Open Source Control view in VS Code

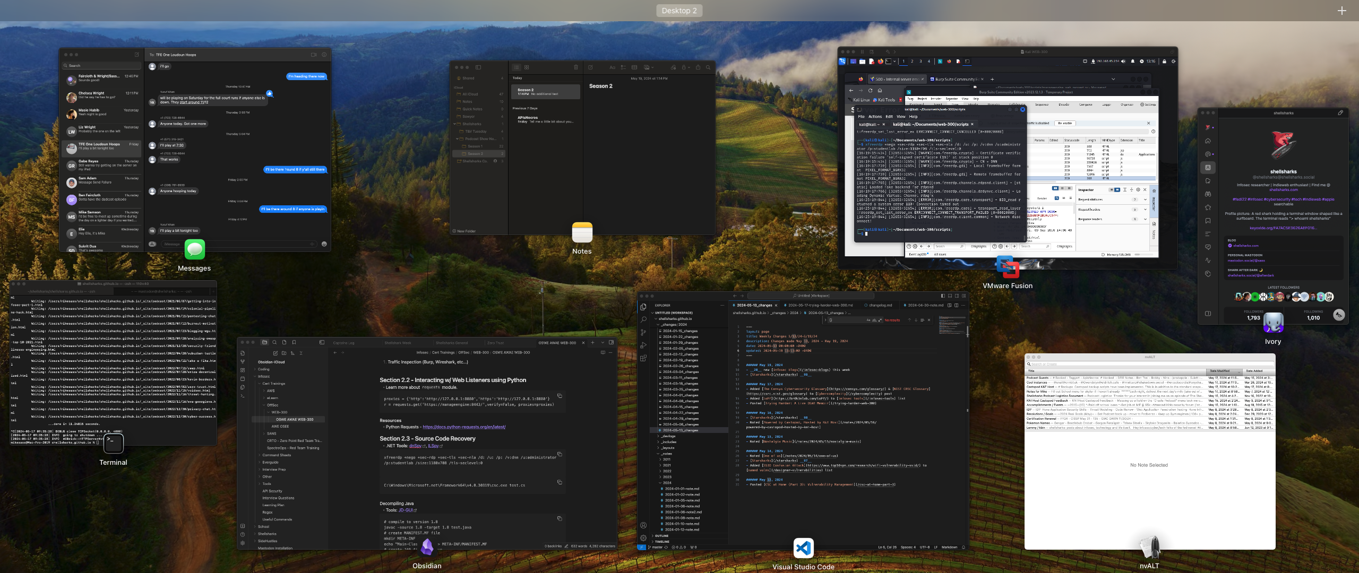[x=643, y=332]
